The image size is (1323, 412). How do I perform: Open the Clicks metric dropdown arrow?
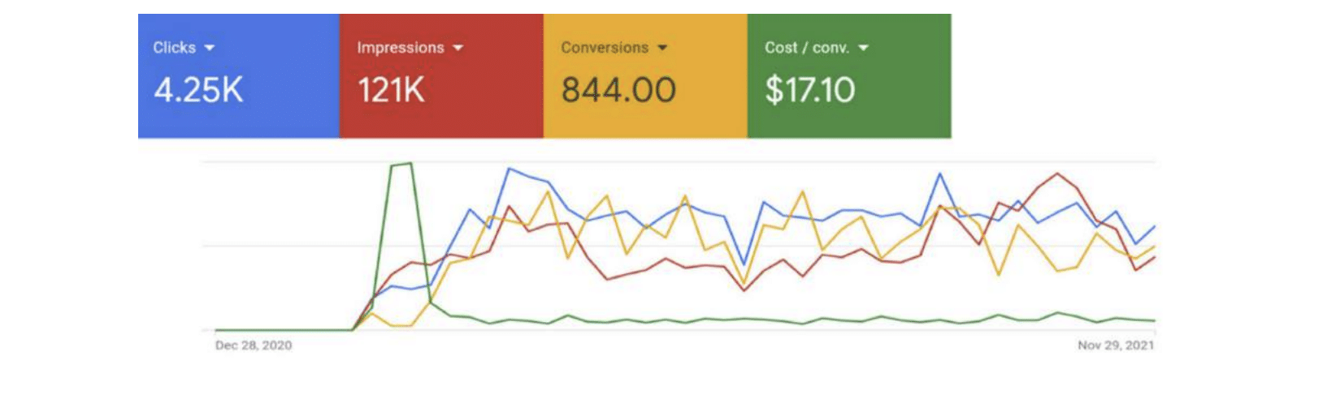click(210, 48)
